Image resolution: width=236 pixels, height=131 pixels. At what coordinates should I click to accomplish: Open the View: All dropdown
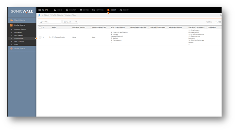(70, 22)
